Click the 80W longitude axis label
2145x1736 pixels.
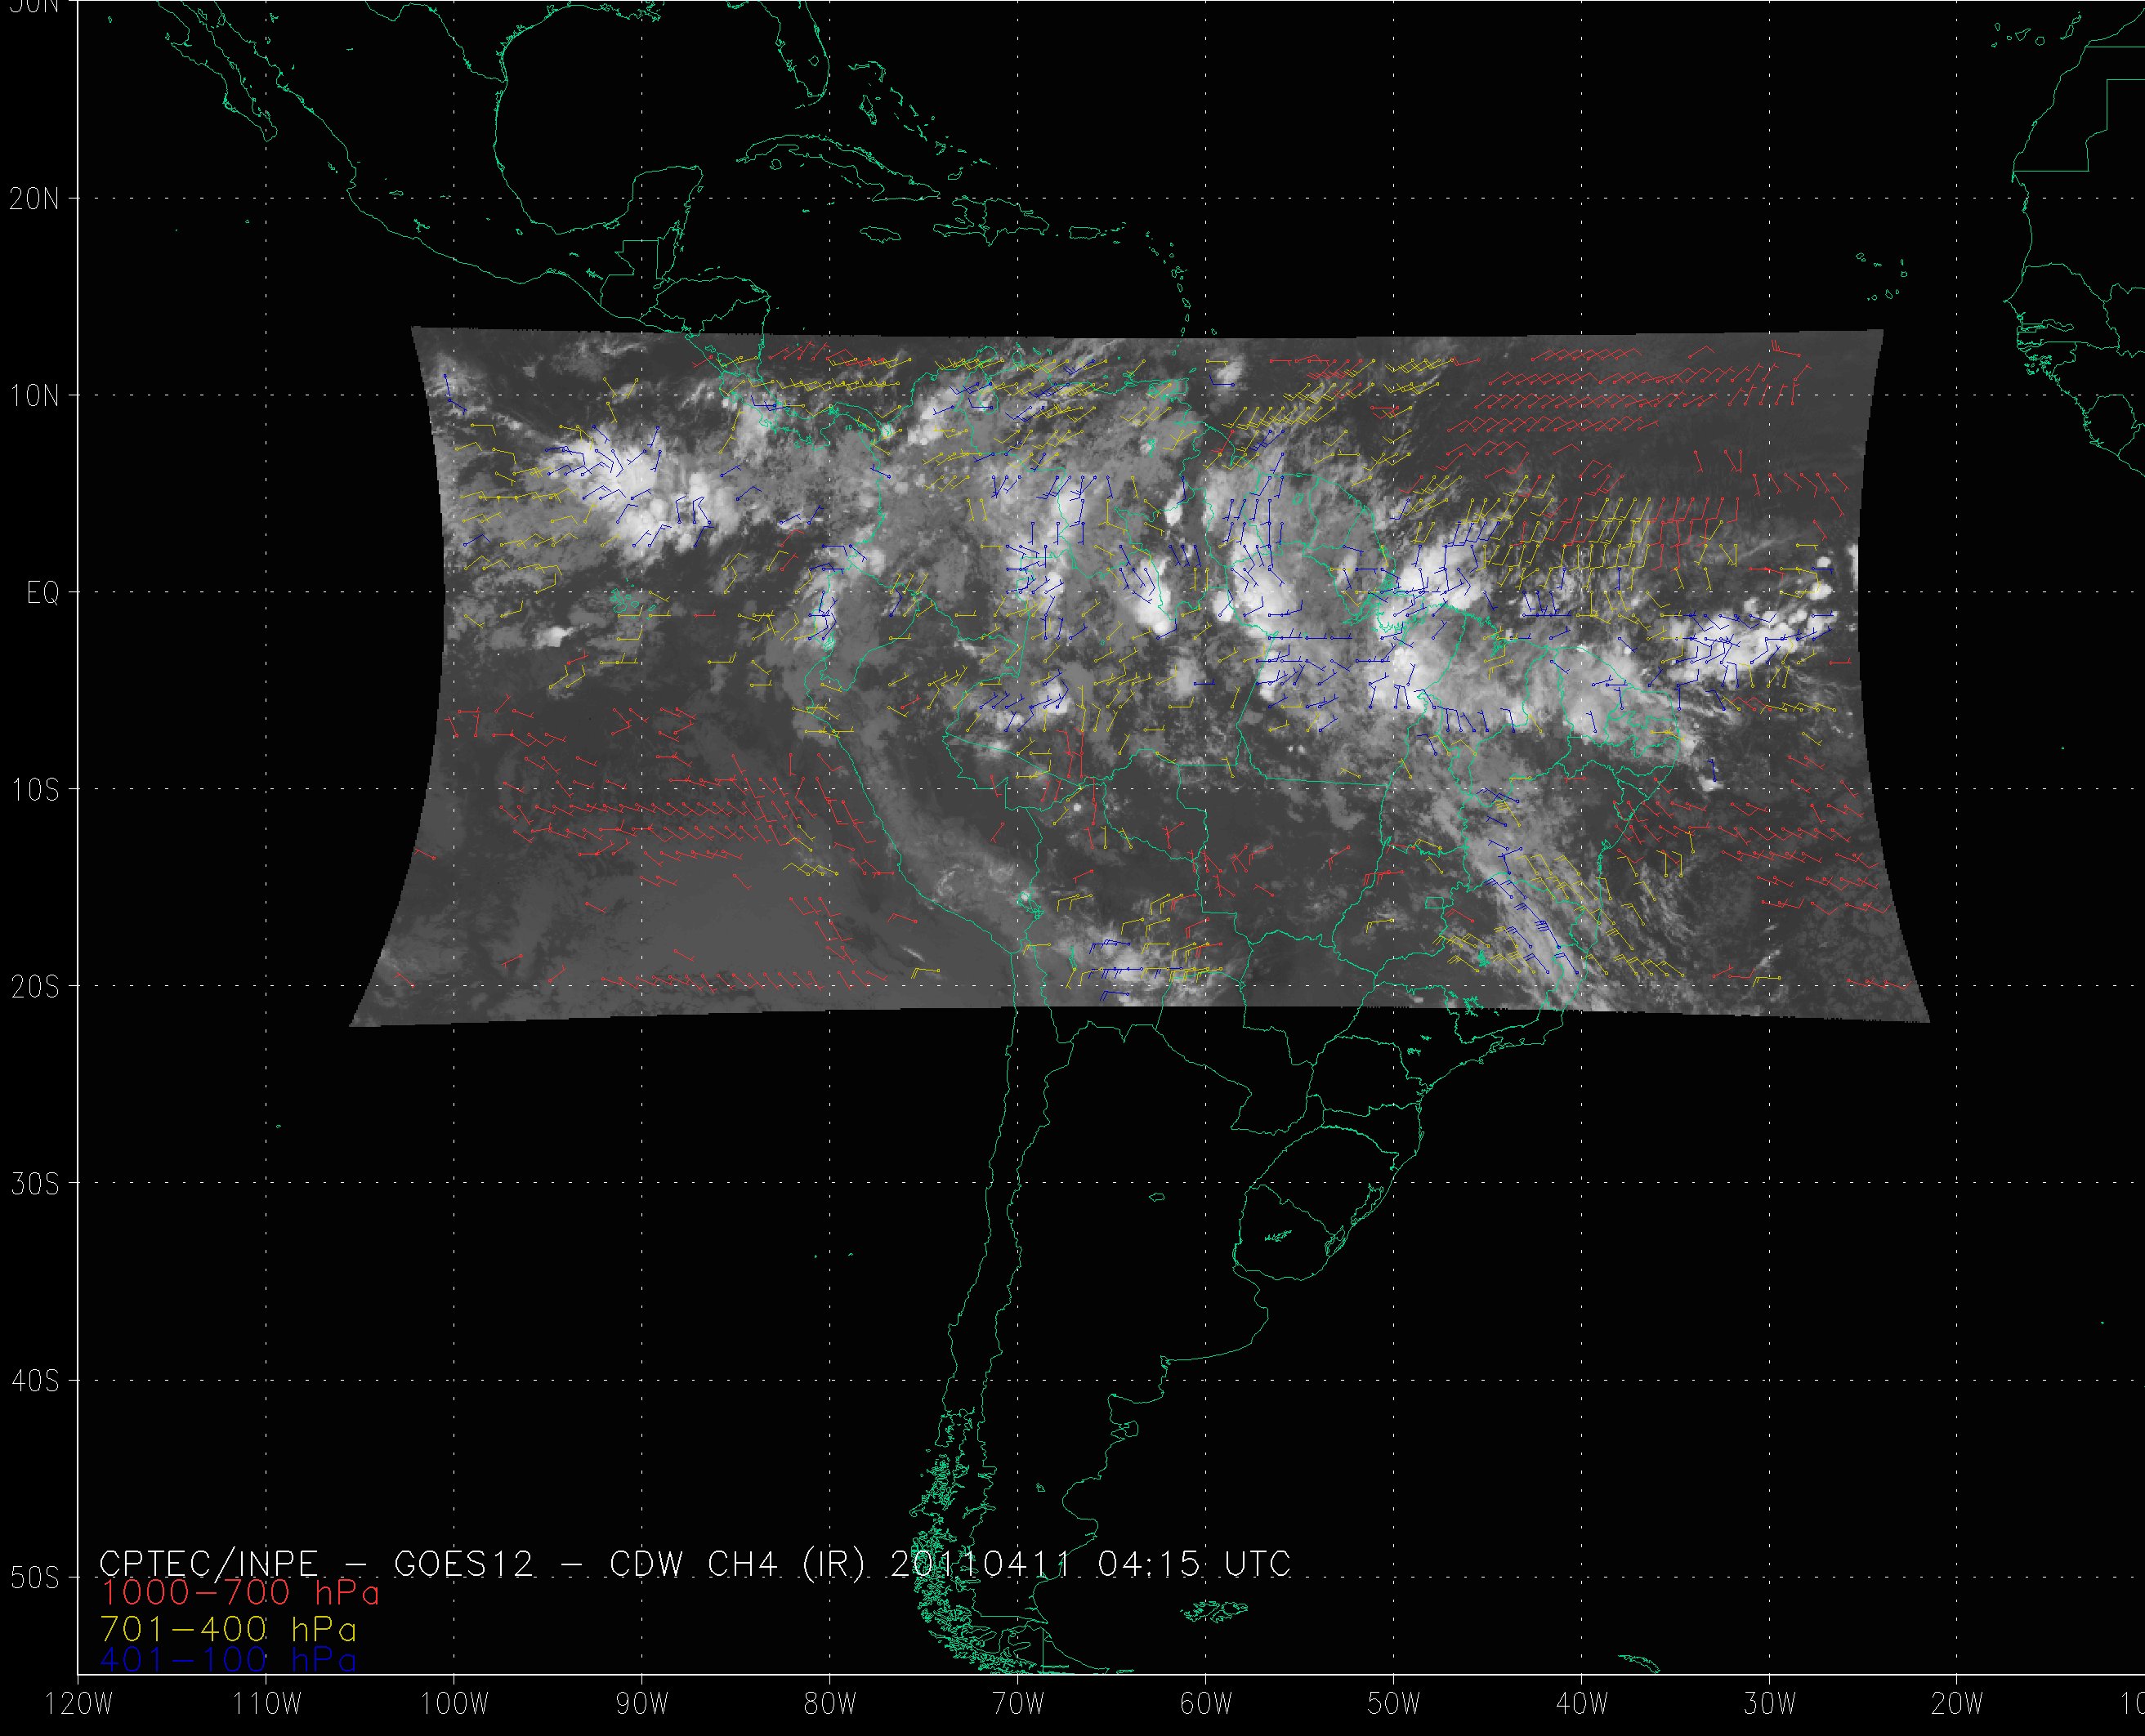click(x=830, y=1704)
